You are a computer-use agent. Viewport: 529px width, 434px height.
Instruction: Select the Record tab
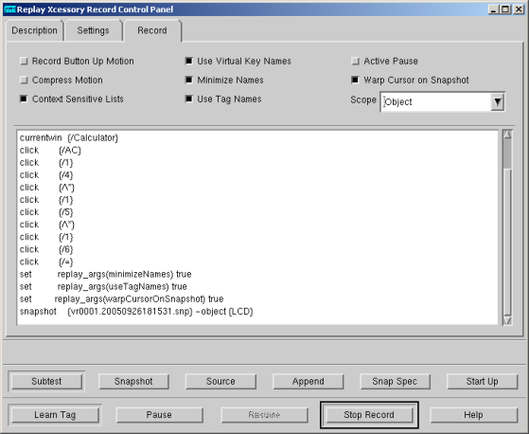point(152,30)
